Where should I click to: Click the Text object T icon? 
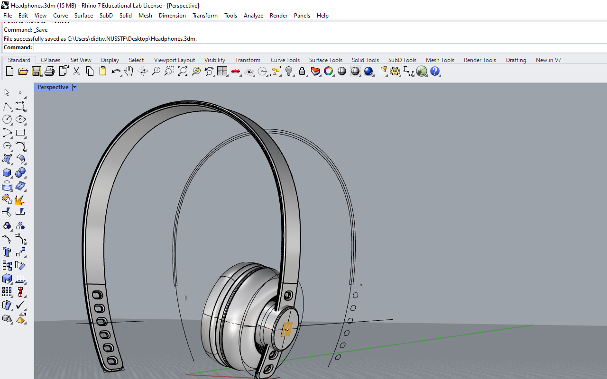pyautogui.click(x=7, y=252)
